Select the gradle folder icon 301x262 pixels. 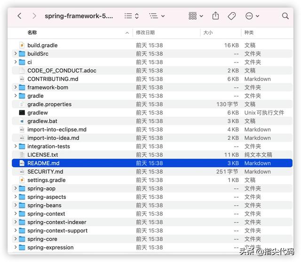[x=22, y=96]
